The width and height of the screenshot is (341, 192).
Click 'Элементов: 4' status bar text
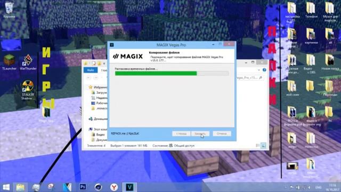pos(96,146)
